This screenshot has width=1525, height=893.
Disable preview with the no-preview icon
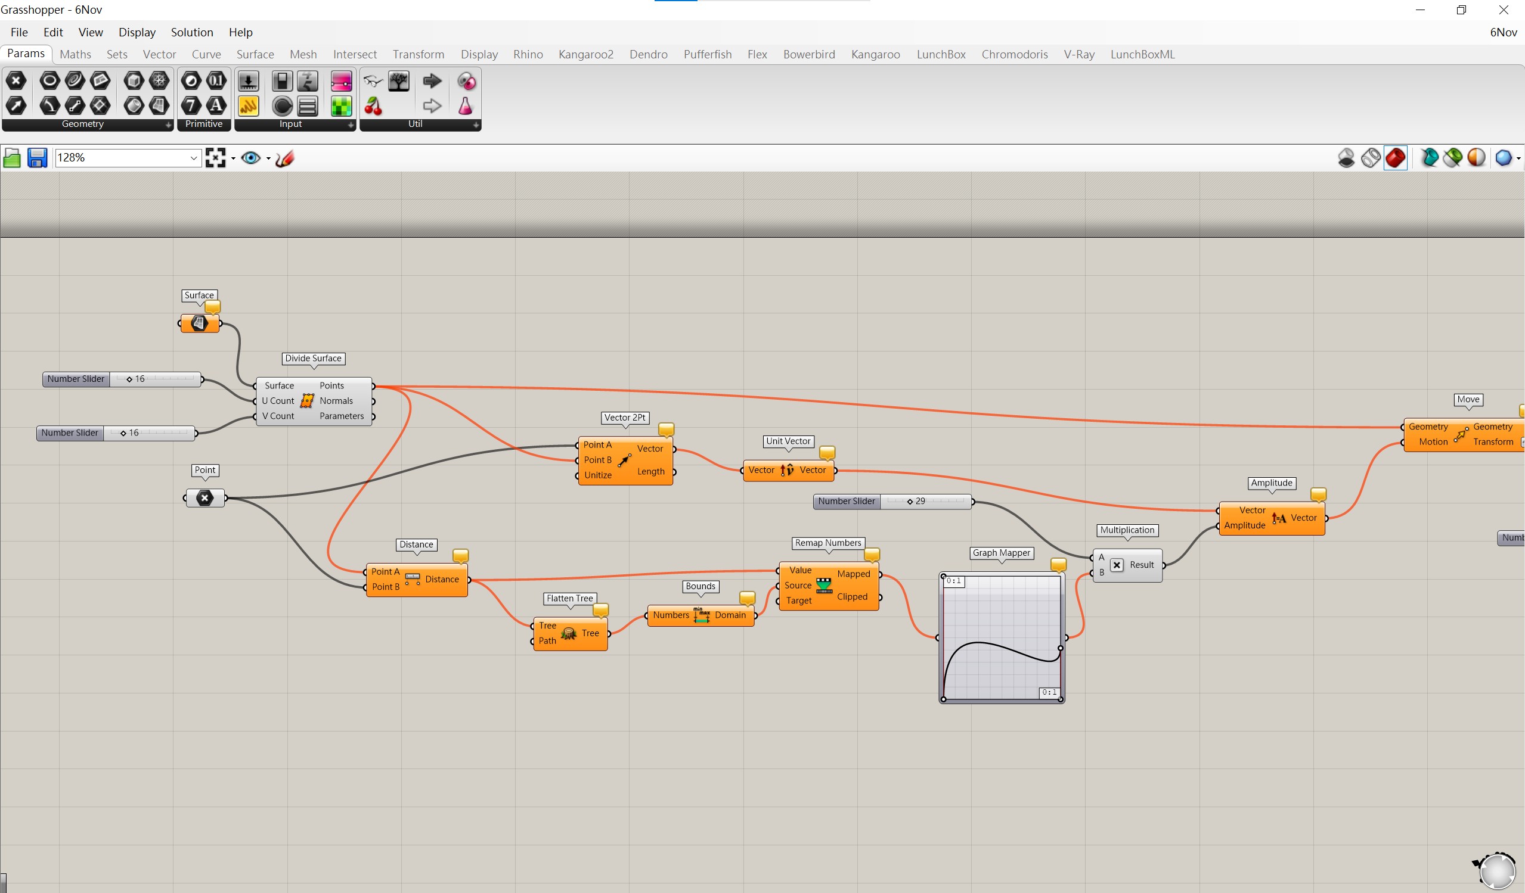[x=1347, y=158]
